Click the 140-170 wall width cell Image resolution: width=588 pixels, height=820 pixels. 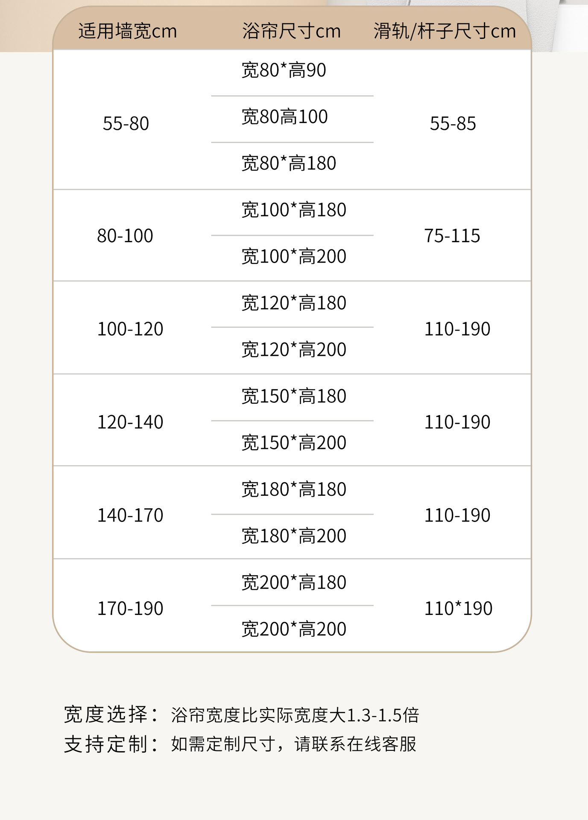pos(130,515)
